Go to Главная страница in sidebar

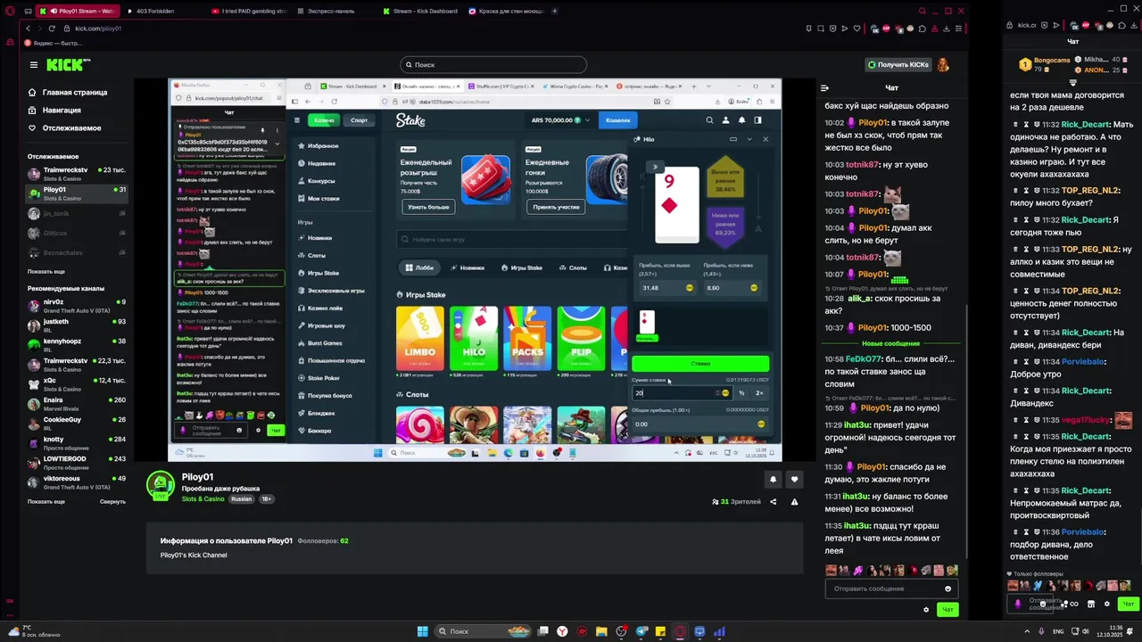(x=75, y=93)
